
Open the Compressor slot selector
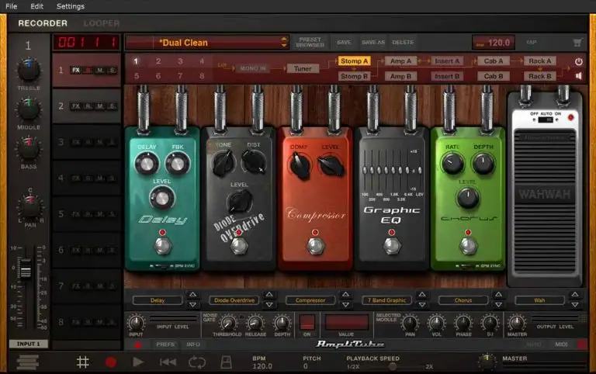click(310, 300)
